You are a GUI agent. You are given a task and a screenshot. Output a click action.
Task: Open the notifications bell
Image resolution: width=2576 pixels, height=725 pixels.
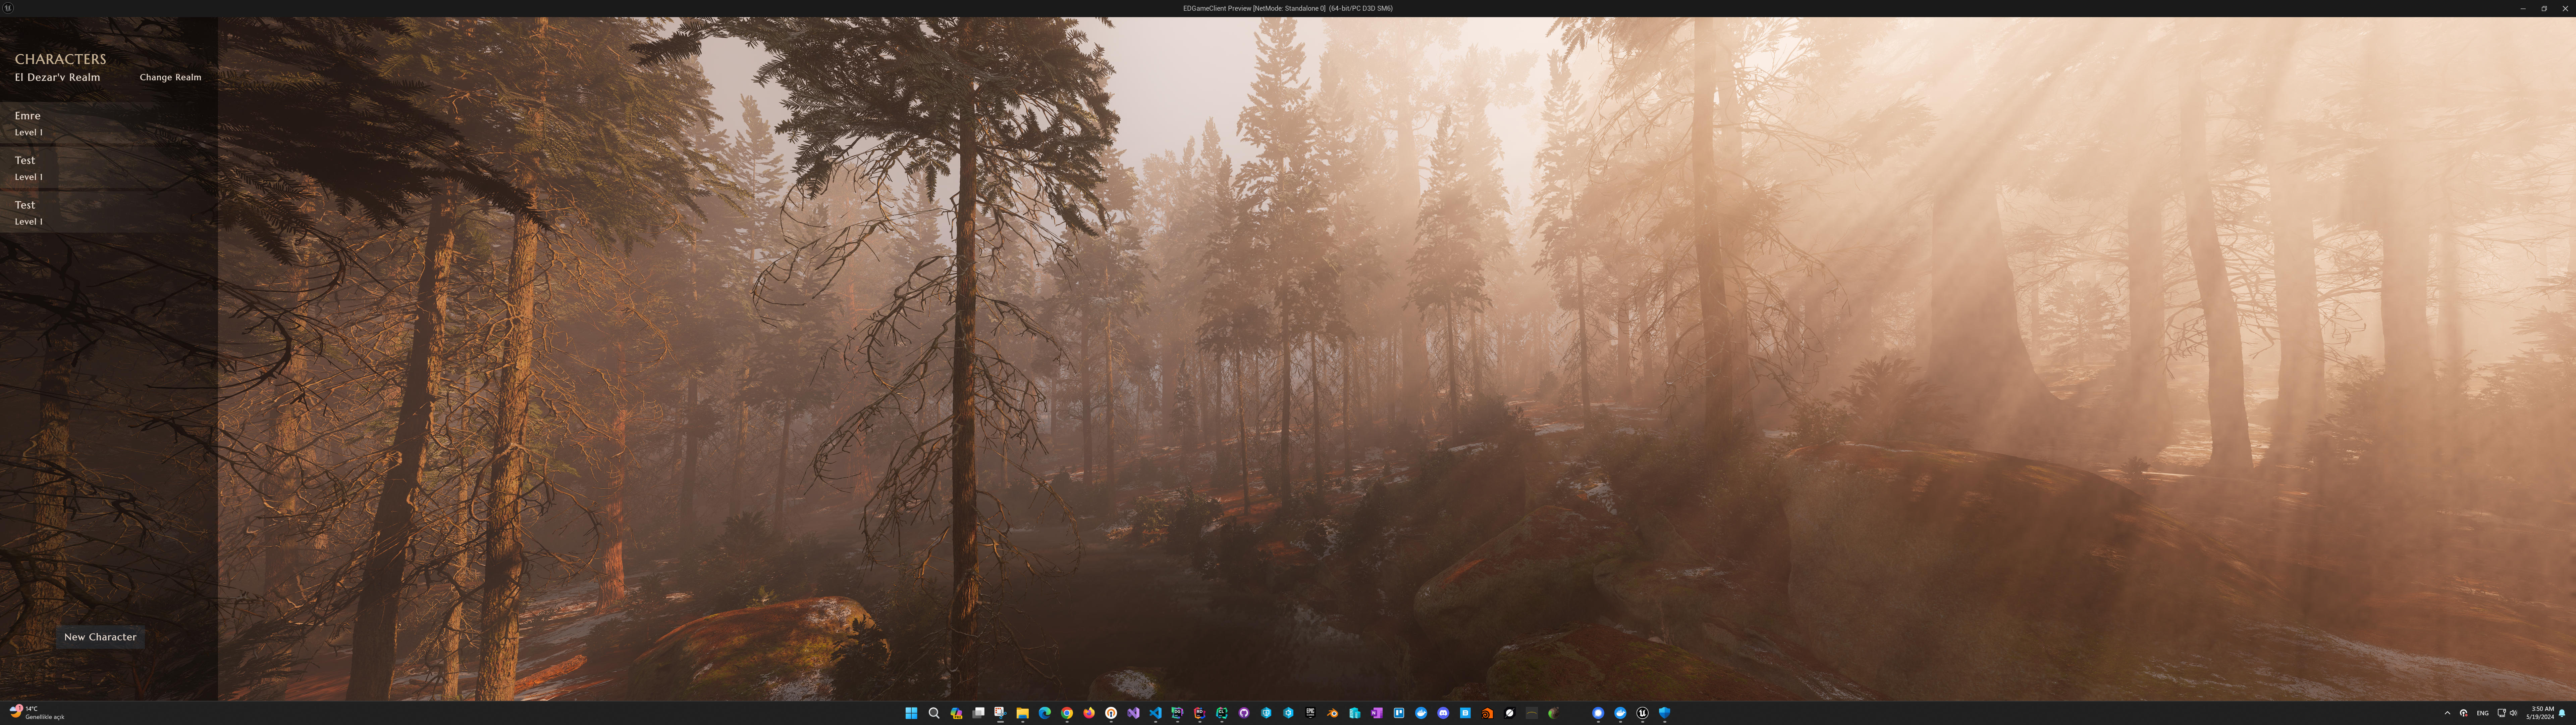coord(2562,713)
